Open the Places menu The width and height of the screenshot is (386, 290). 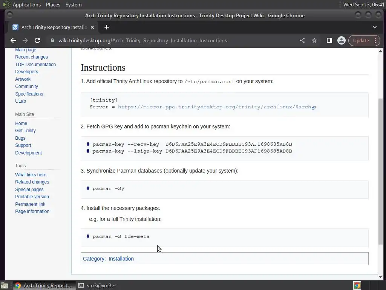click(53, 5)
